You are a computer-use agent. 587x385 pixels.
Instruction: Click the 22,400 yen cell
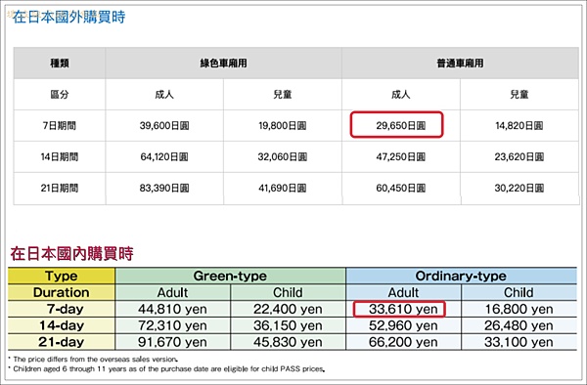pos(288,309)
